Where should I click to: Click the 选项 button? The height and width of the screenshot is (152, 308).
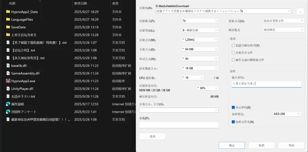(x=152, y=136)
